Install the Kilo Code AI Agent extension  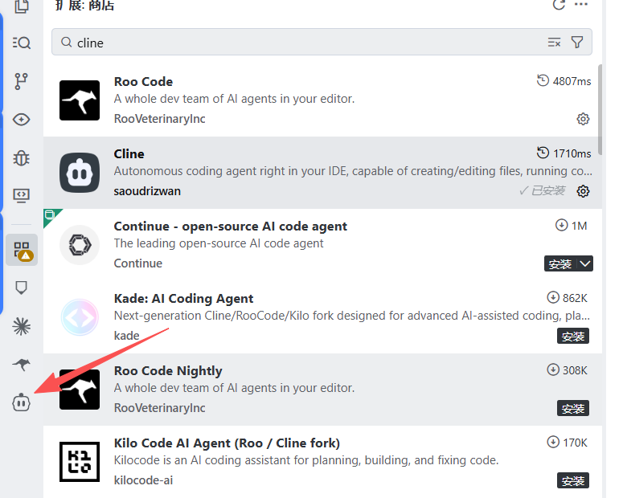point(573,480)
